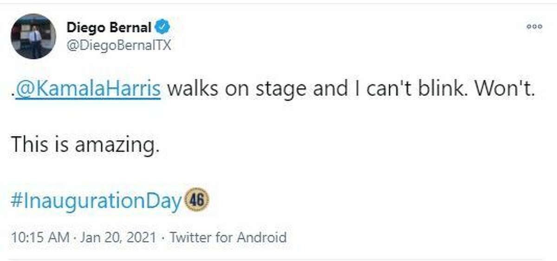The width and height of the screenshot is (557, 261).
Task: Open the Twitter for Android source link
Action: [228, 238]
